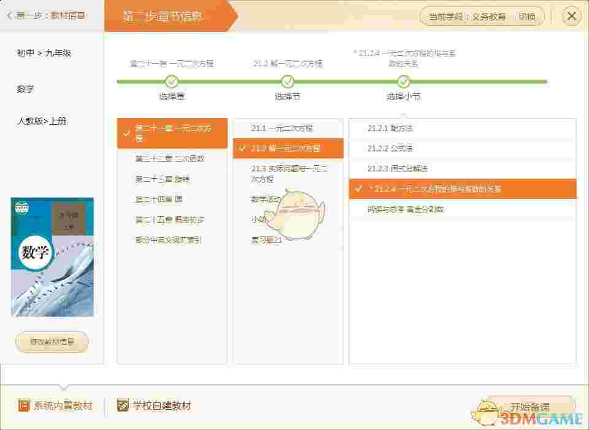The image size is (589, 430).
Task: Click the 选择章 step checkmark icon
Action: 172,80
